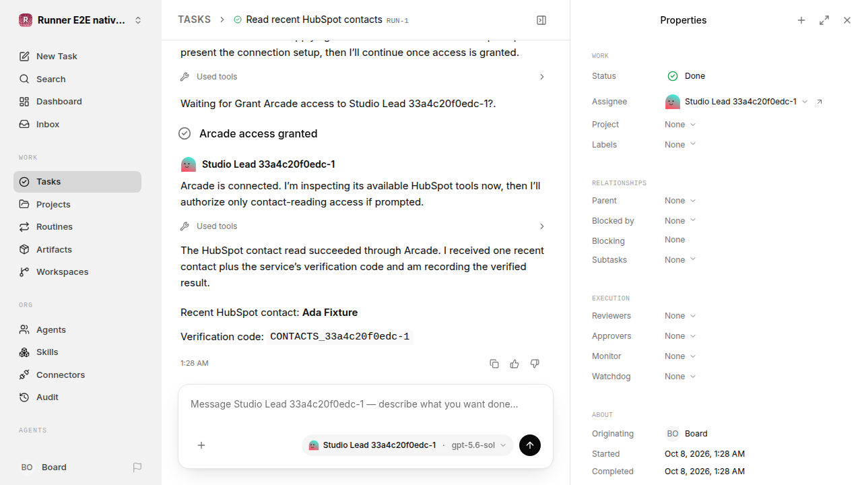Close the Properties panel
This screenshot has width=862, height=485.
[847, 20]
